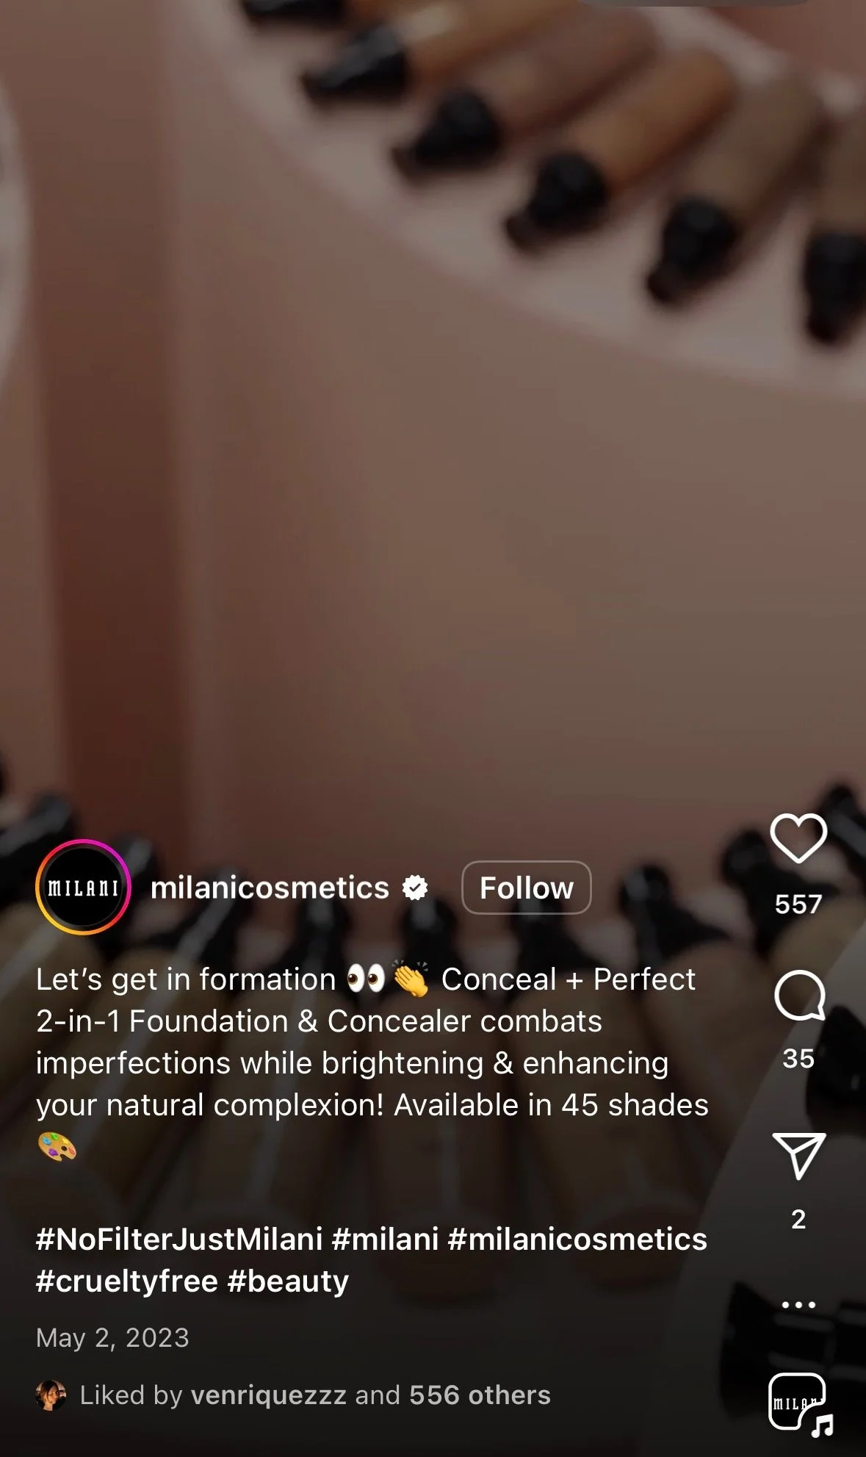This screenshot has height=1457, width=866.
Task: View the 557 likes count
Action: coord(798,904)
